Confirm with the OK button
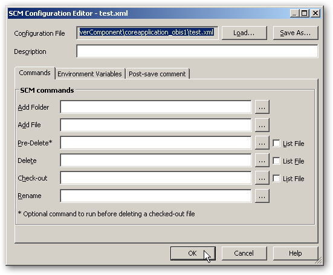333x275 pixels. coord(193,253)
